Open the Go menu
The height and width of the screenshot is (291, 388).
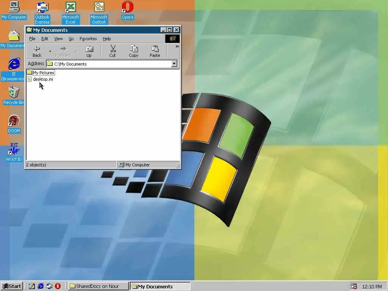71,39
